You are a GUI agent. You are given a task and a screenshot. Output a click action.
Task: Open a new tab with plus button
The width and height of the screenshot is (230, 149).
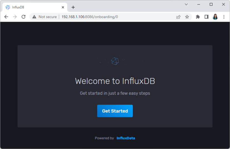(73, 7)
